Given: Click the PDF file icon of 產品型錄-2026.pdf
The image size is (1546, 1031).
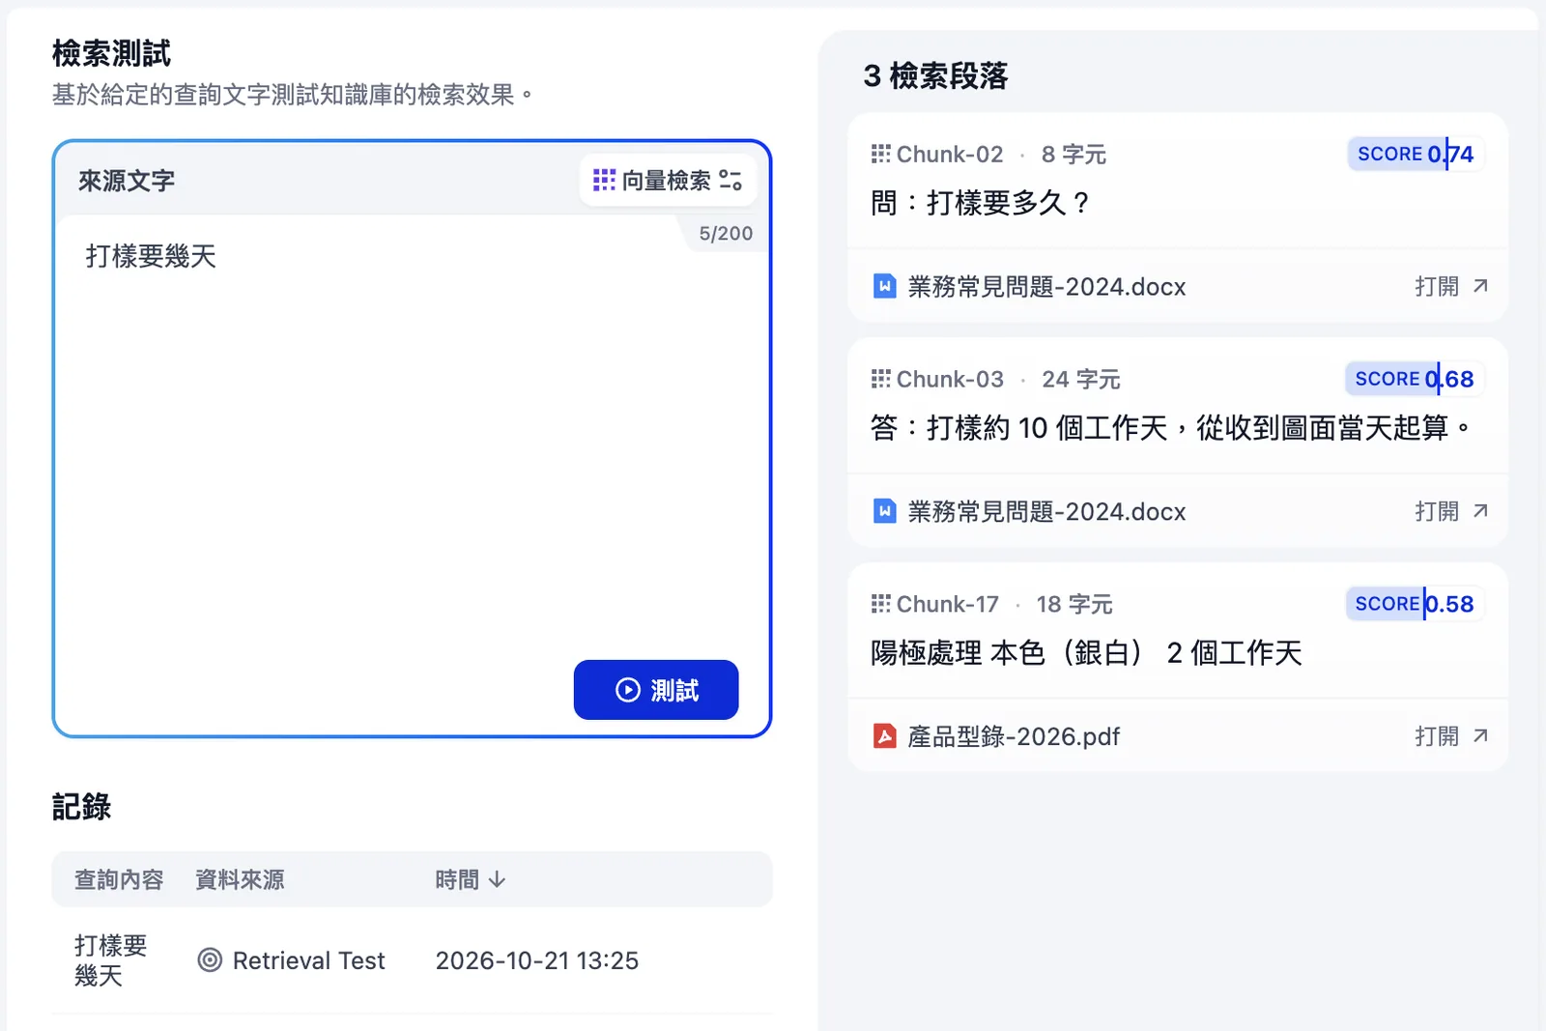Looking at the screenshot, I should click(884, 736).
